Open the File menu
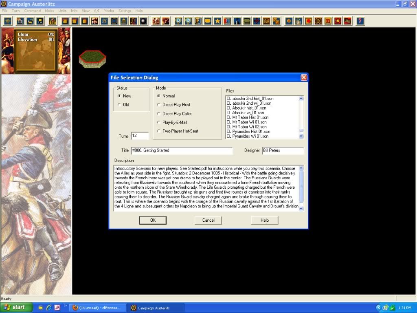The height and width of the screenshot is (313, 417). (5, 11)
